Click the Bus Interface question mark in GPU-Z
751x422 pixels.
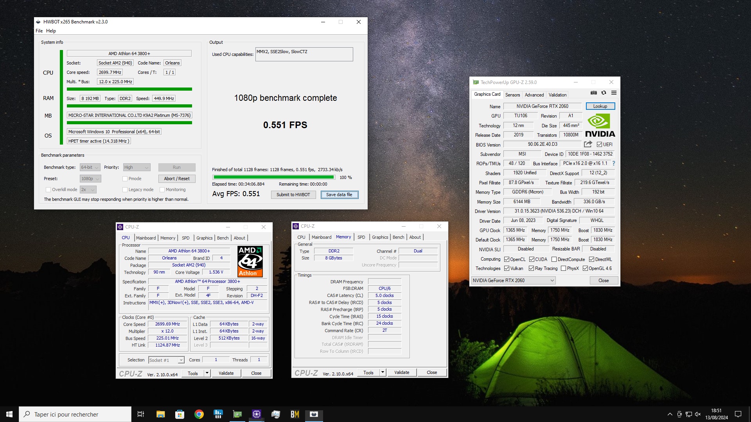(x=613, y=163)
